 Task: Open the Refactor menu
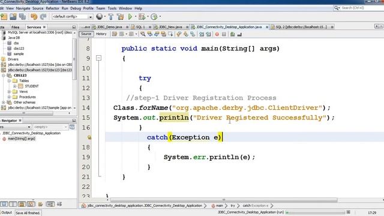click(53, 8)
